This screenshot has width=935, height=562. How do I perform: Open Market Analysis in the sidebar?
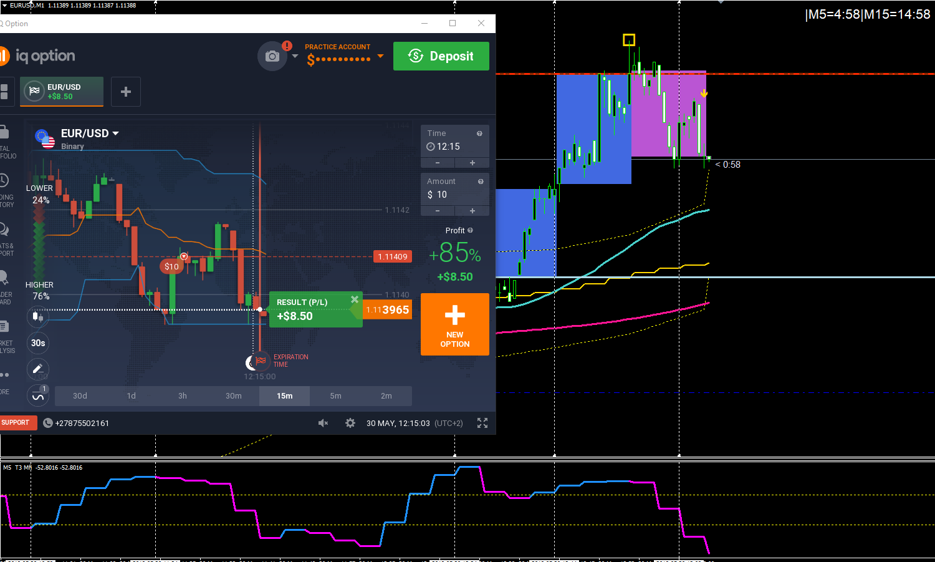coord(5,337)
